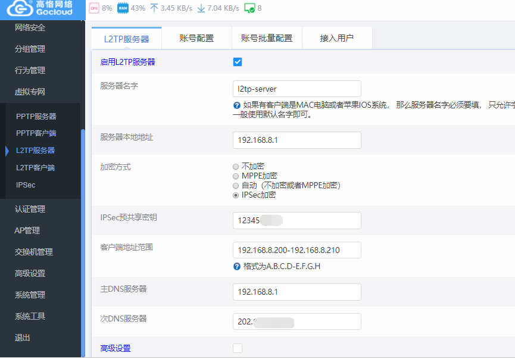Click the 8% CPU value
Image resolution: width=515 pixels, height=359 pixels.
107,8
